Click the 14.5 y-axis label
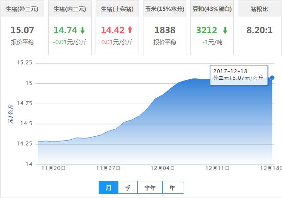The height and width of the screenshot is (198, 282). tap(26, 124)
